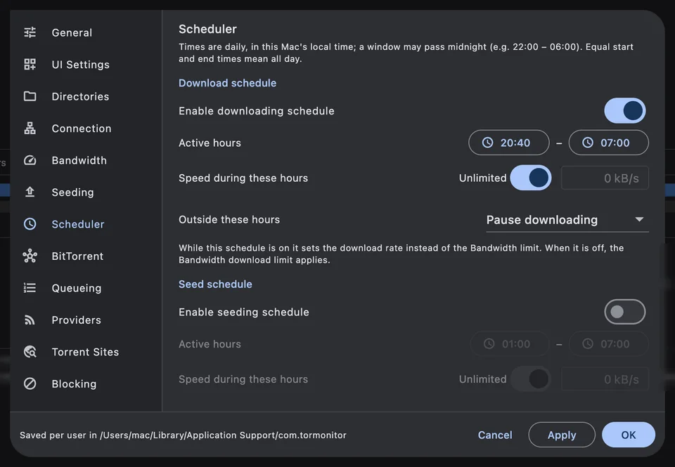Click the Queueing list icon

coord(30,288)
